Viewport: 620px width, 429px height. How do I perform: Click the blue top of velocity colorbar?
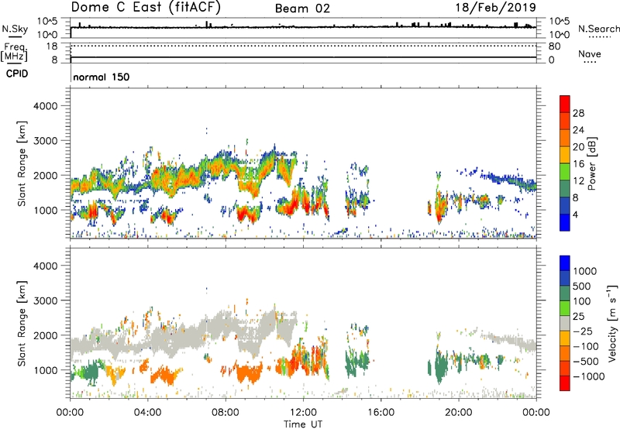pos(565,263)
